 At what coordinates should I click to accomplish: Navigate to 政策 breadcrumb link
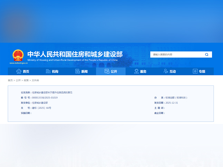click(26, 80)
